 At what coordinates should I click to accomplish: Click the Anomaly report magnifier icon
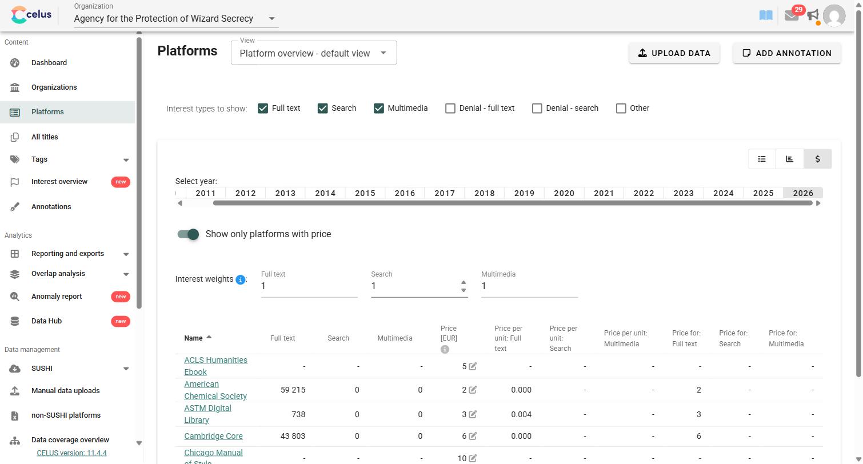click(x=15, y=297)
